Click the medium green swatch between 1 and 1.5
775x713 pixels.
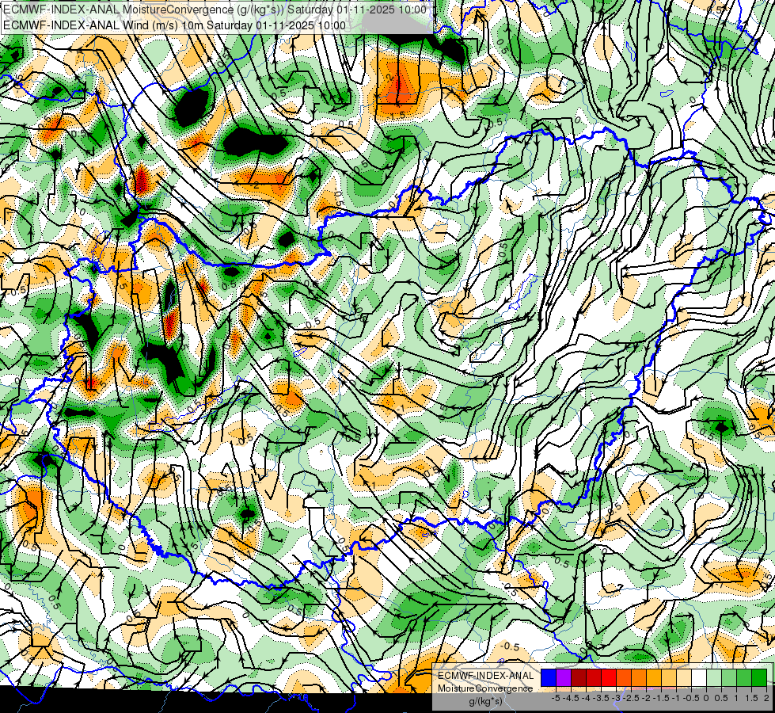(x=744, y=677)
